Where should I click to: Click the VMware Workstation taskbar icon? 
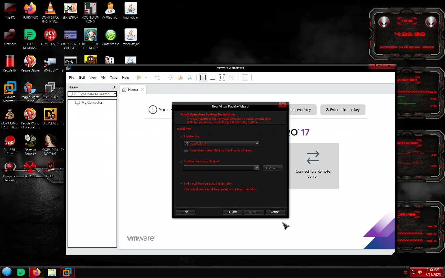tap(67, 272)
